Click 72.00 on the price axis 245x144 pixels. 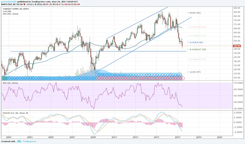click(x=237, y=24)
